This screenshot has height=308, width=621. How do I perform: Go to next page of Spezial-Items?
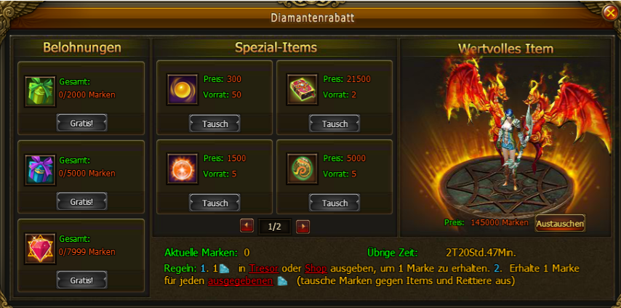pyautogui.click(x=303, y=227)
